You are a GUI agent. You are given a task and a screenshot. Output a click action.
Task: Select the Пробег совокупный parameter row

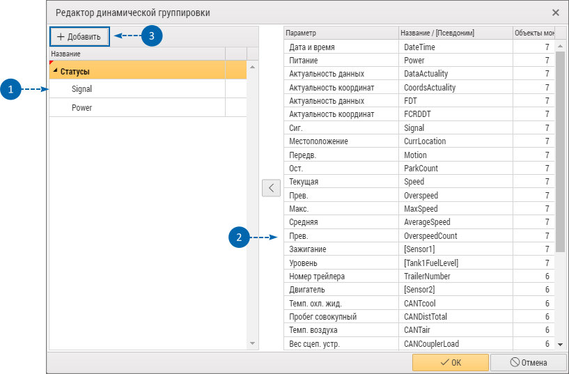point(419,317)
